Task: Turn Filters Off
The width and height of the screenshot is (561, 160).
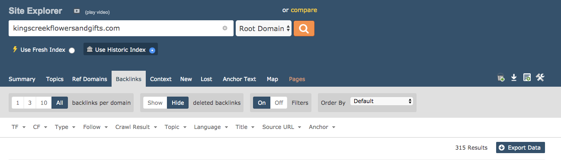Action: point(279,103)
